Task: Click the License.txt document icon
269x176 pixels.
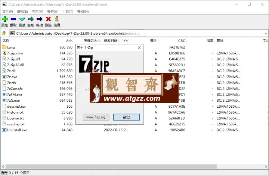Action: 4,118
